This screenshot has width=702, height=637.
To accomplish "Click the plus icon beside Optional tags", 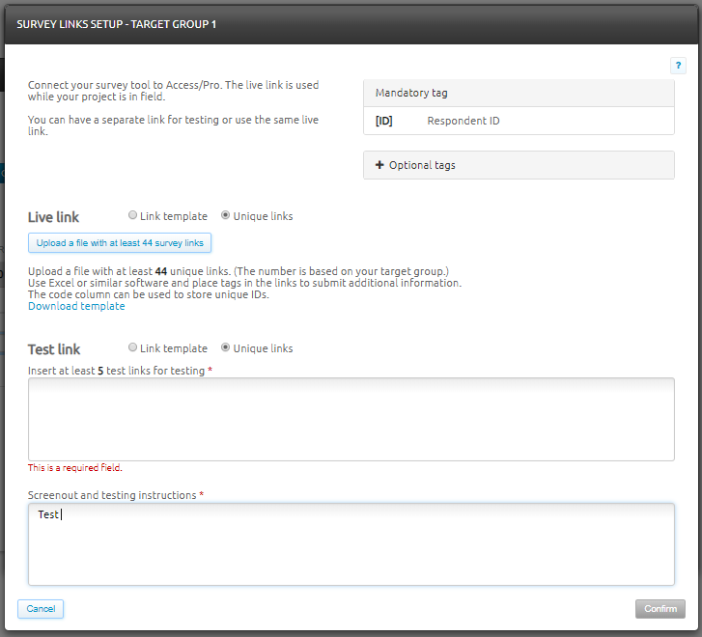I will coord(379,165).
